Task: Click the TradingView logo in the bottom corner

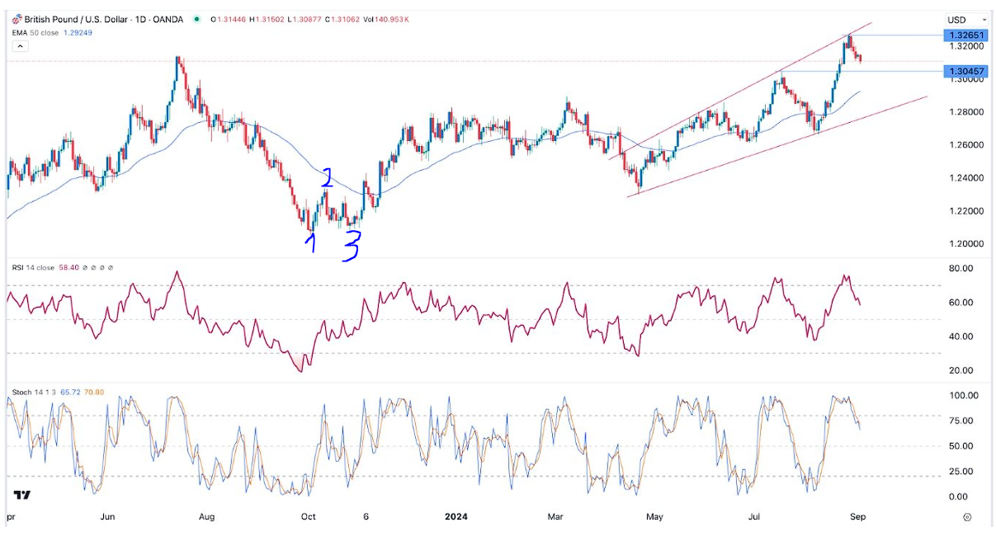Action: pos(21,496)
